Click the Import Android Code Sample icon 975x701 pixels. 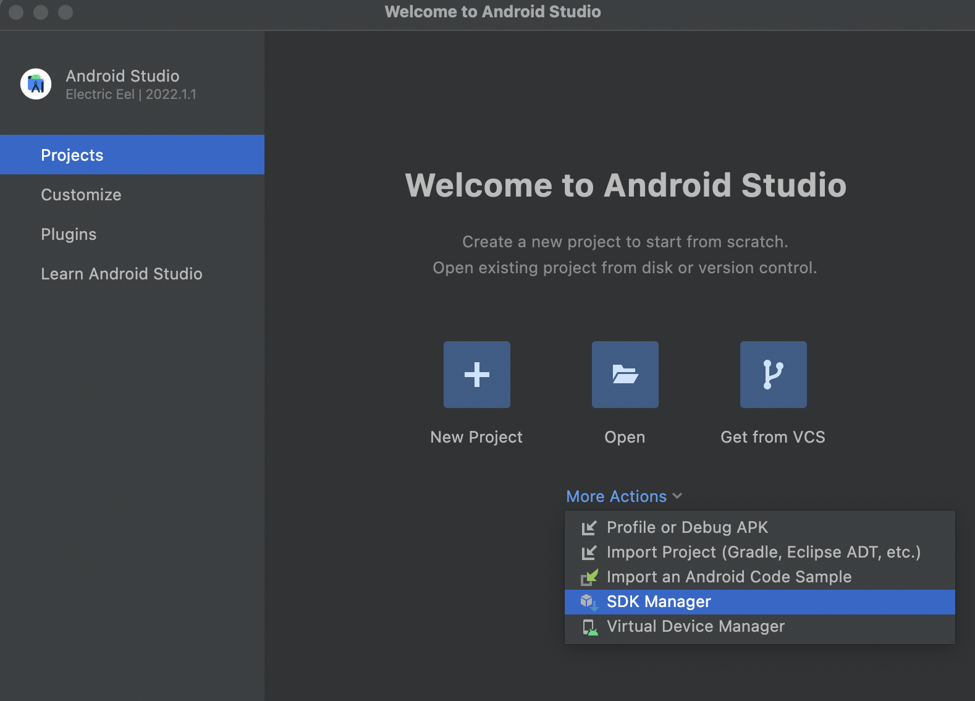pos(589,577)
